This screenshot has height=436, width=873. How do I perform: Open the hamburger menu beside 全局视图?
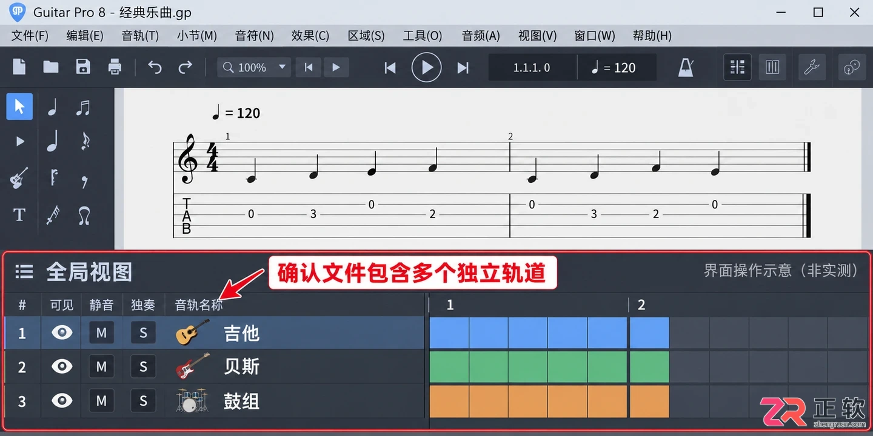(x=24, y=272)
